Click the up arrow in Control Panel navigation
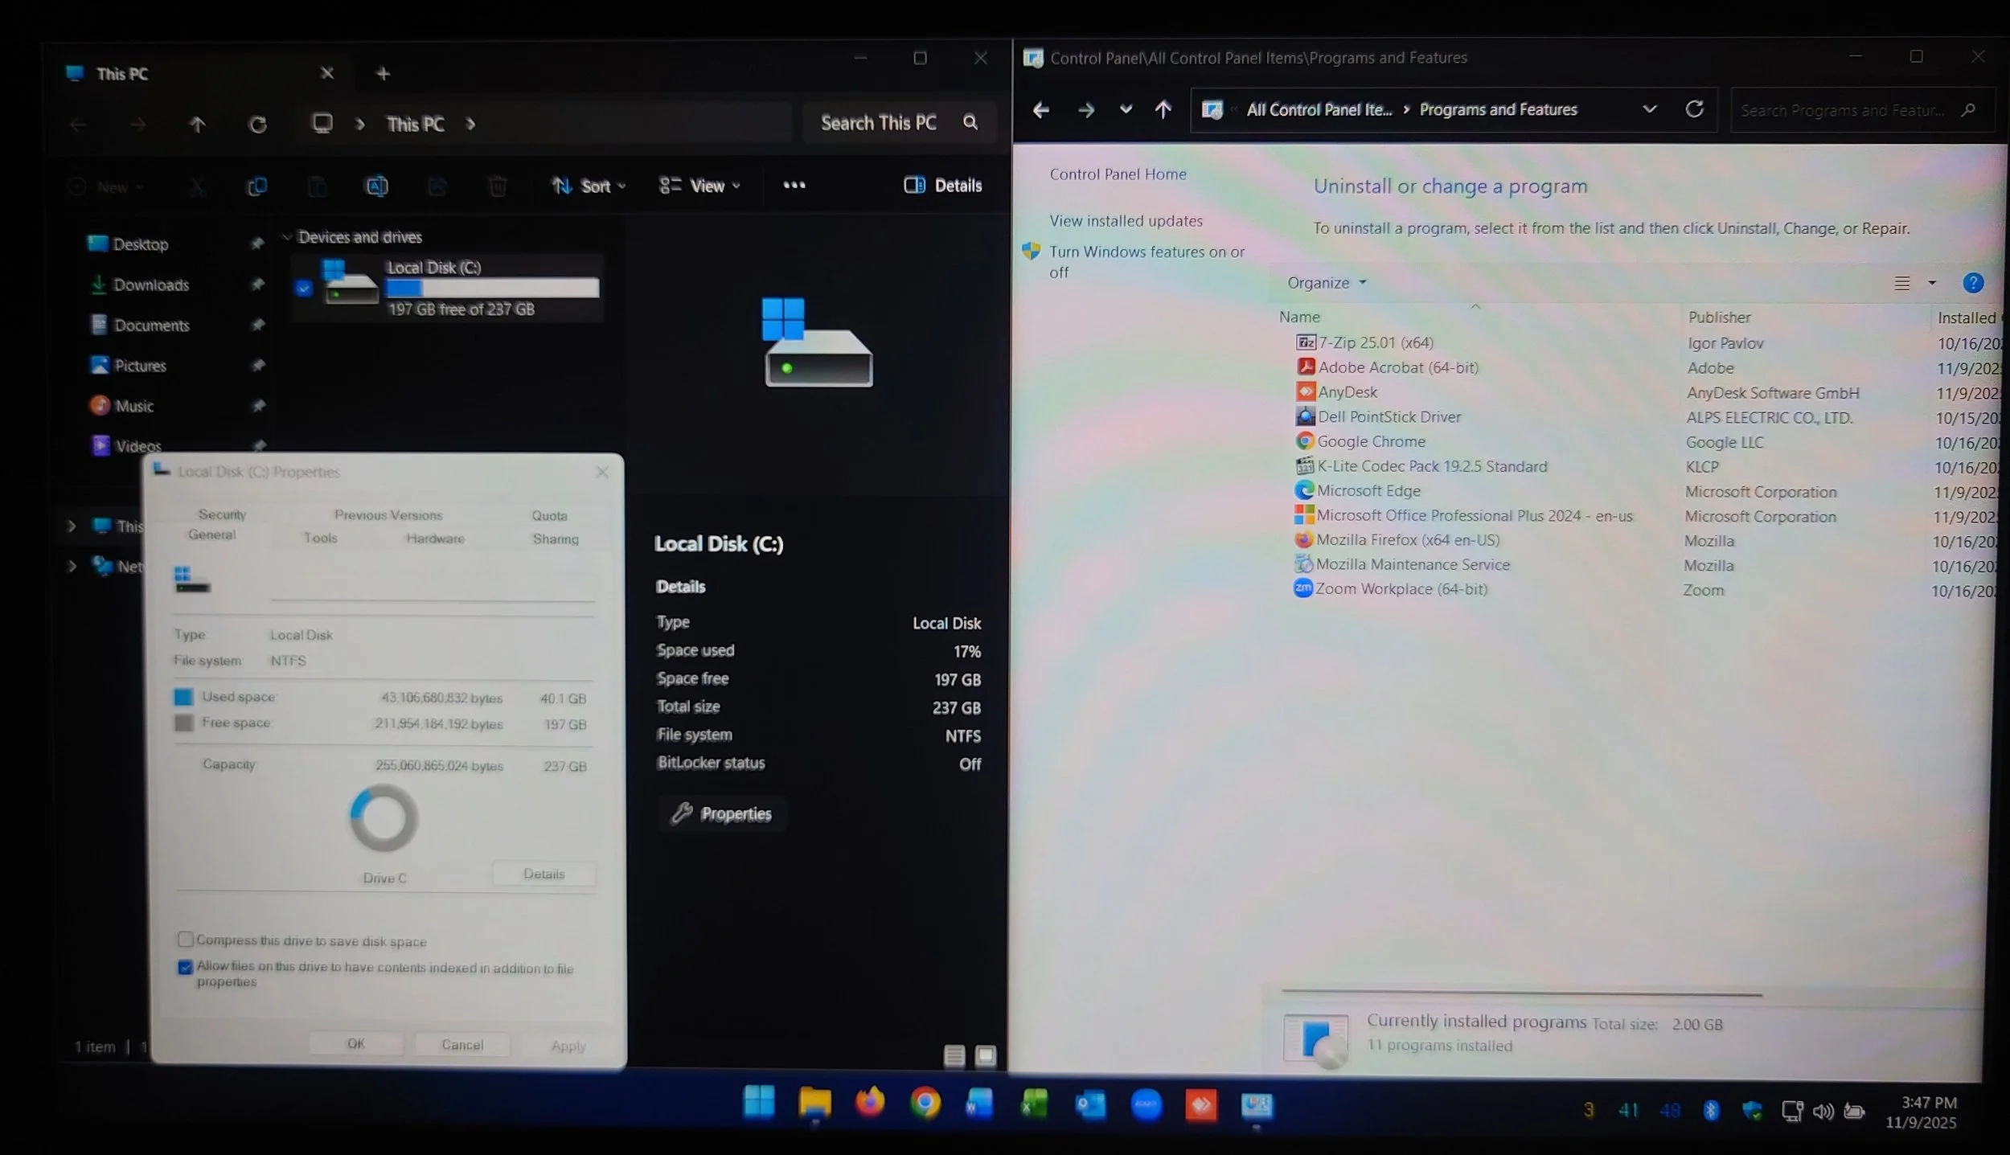Viewport: 2010px width, 1155px height. tap(1163, 109)
